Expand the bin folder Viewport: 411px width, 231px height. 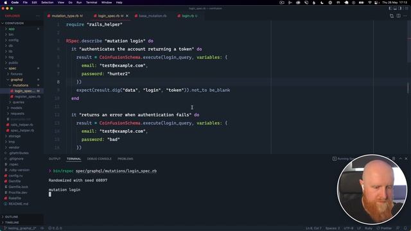click(11, 34)
